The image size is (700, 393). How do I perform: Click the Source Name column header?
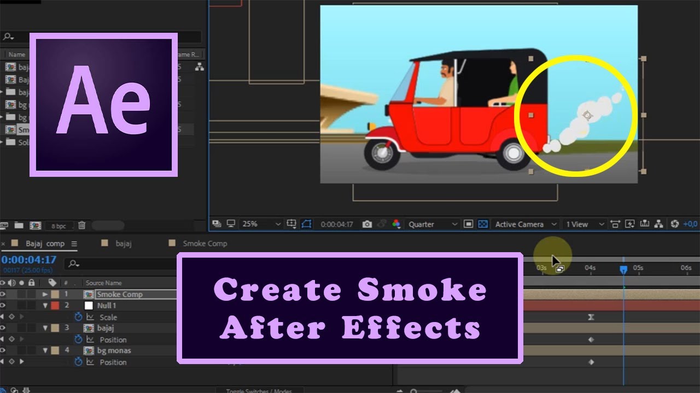click(x=104, y=283)
